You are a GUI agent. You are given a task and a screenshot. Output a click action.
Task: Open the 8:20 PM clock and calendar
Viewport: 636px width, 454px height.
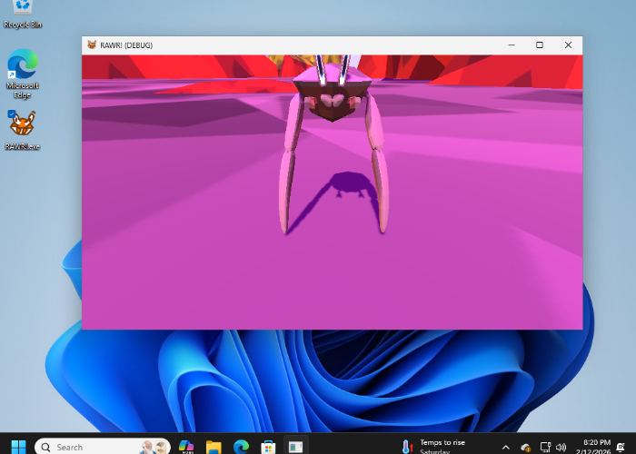point(597,447)
